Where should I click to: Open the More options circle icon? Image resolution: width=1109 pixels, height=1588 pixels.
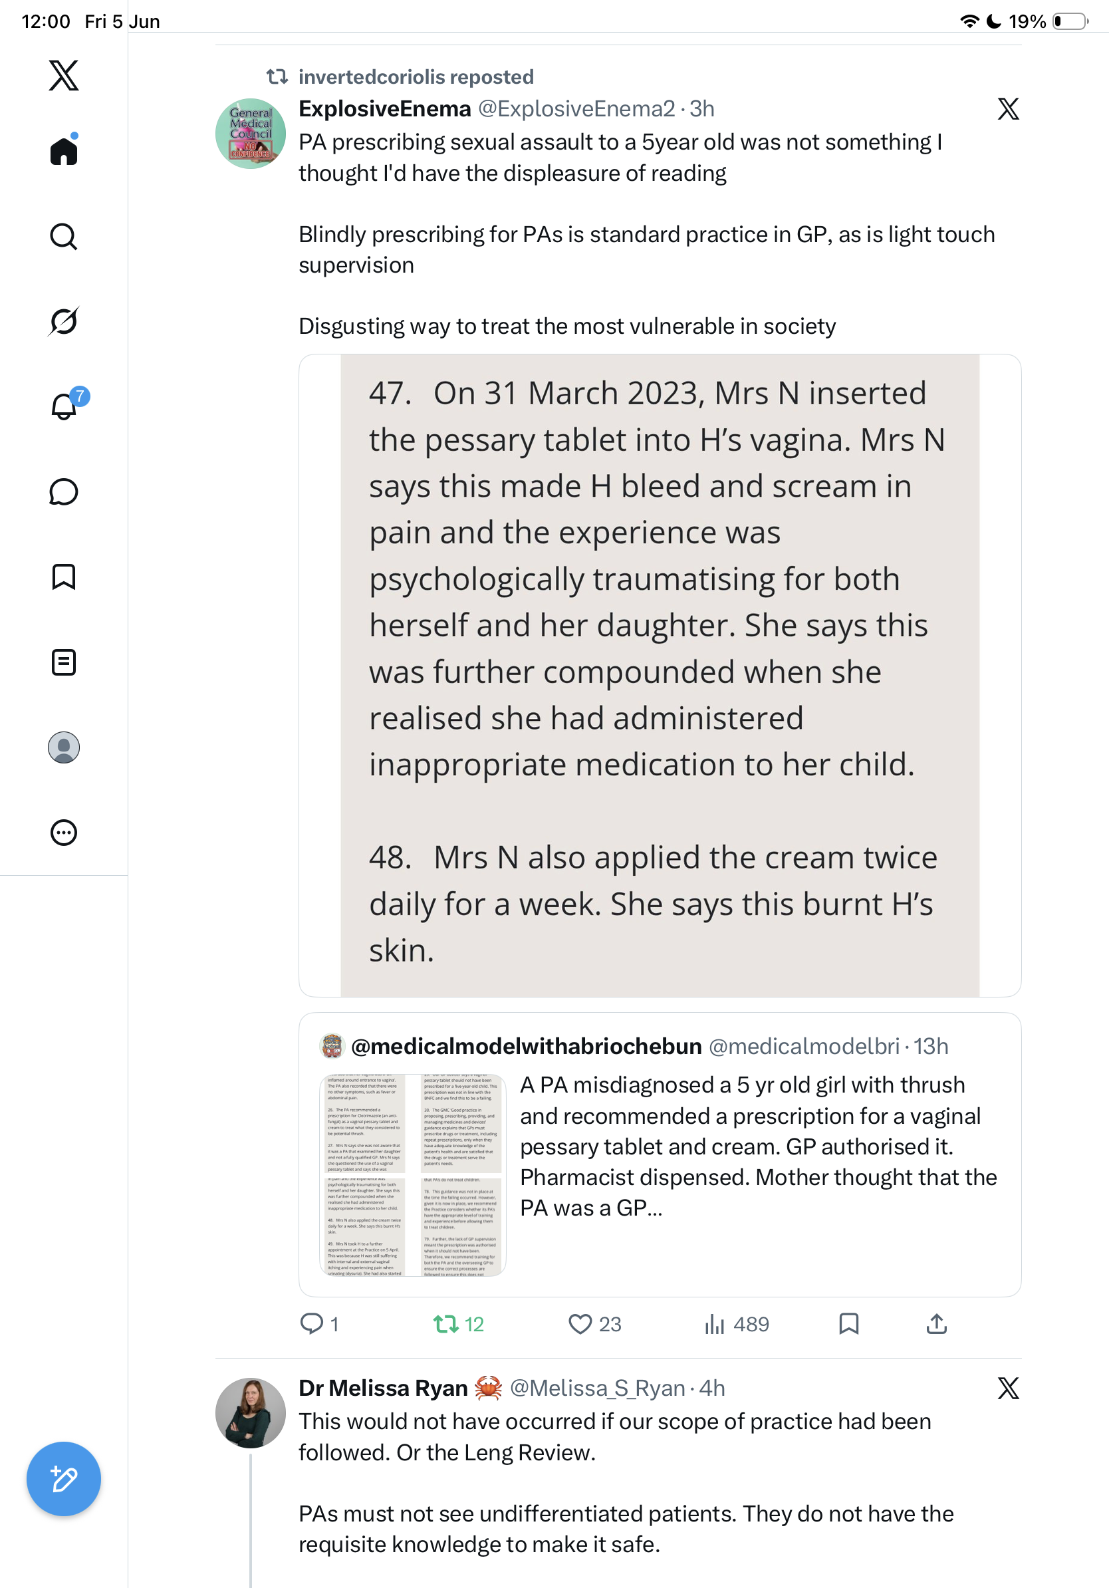64,832
